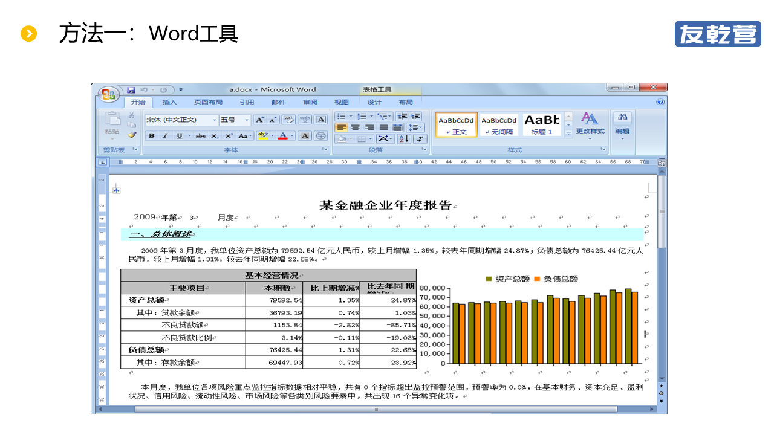Toggle center paragraph alignment
The width and height of the screenshot is (774, 435).
pos(355,127)
